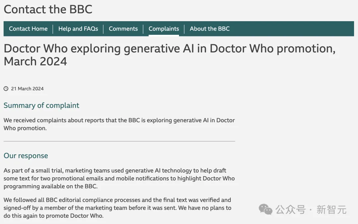Click empty teal navigation bar right of About the BBC
358x224 pixels.
292,29
